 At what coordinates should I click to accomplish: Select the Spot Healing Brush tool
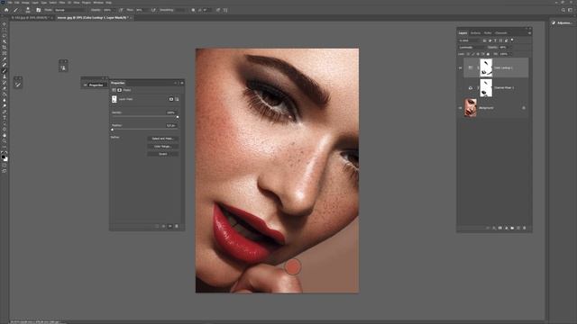[x=5, y=65]
